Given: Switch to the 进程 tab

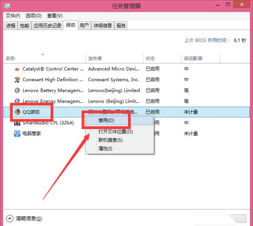Looking at the screenshot, I should pos(11,26).
